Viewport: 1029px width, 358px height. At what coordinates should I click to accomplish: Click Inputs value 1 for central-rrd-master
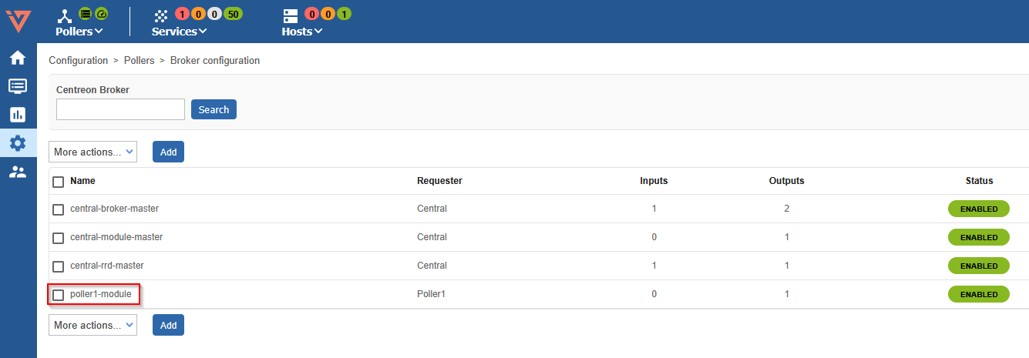coord(654,266)
